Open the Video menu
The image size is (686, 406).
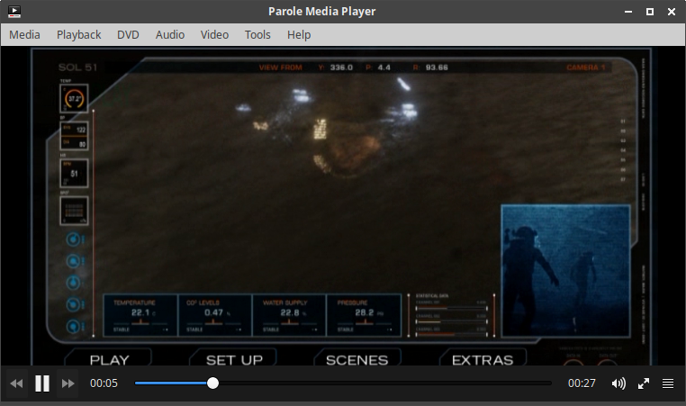point(214,34)
